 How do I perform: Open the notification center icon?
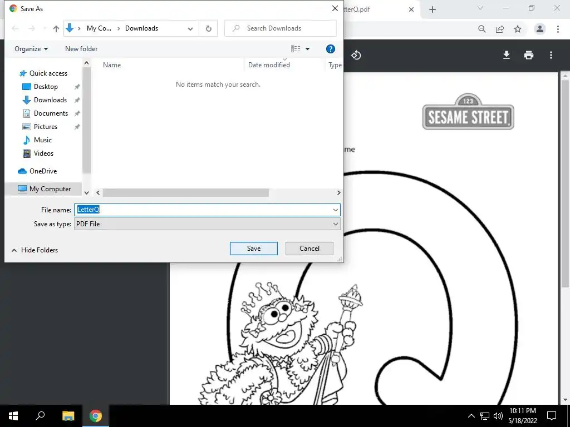click(x=552, y=416)
